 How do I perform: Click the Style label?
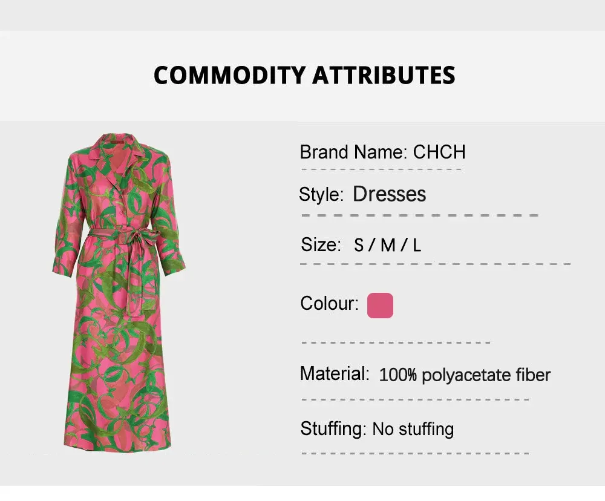point(321,194)
